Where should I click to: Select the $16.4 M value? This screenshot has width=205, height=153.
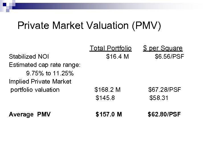point(118,57)
